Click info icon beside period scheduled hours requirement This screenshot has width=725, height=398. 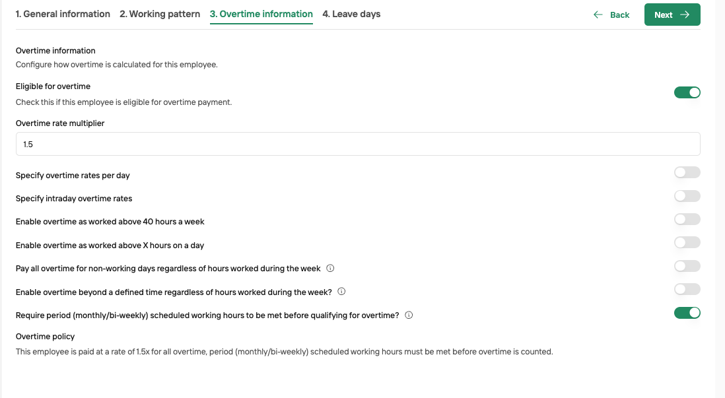(x=409, y=315)
